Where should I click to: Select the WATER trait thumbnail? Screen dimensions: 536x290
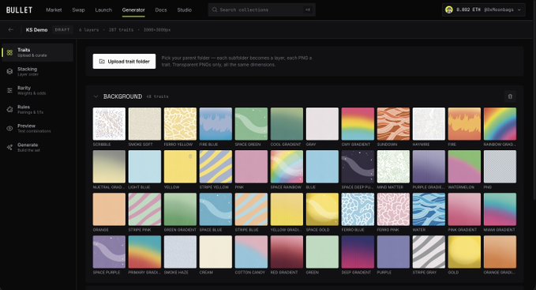pos(429,209)
